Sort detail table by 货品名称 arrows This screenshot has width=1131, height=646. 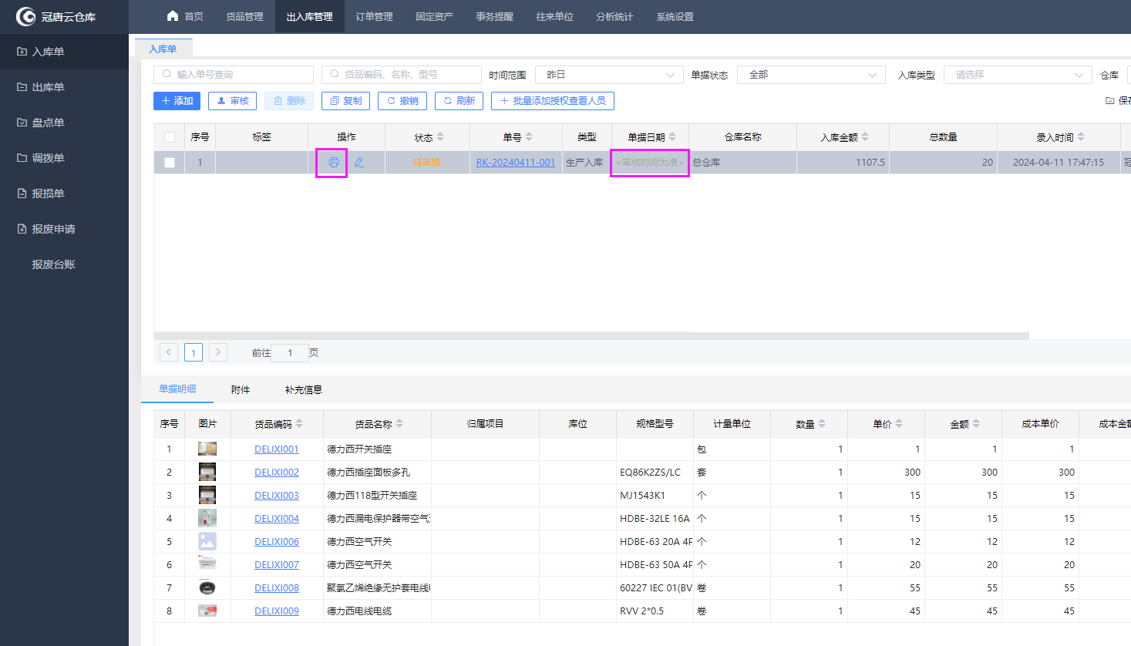399,423
